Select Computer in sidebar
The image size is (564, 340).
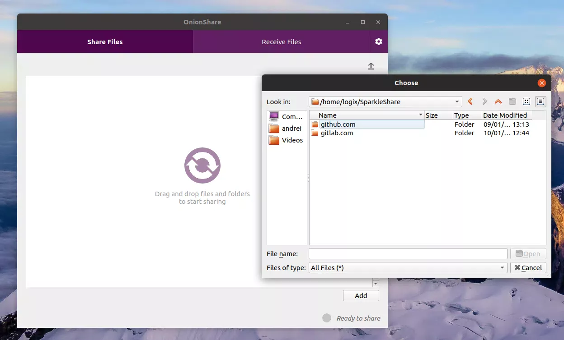tap(287, 116)
